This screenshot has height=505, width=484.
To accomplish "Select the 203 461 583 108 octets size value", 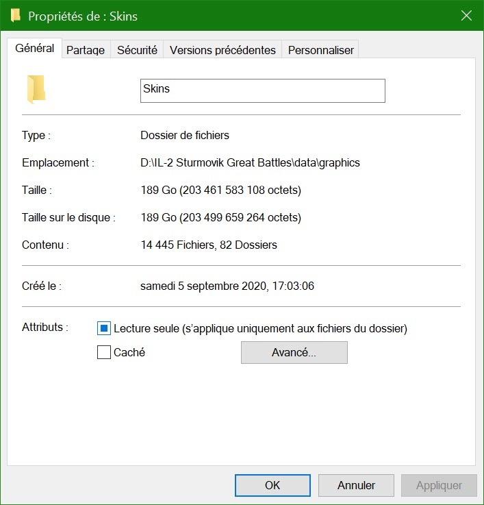I will point(220,190).
